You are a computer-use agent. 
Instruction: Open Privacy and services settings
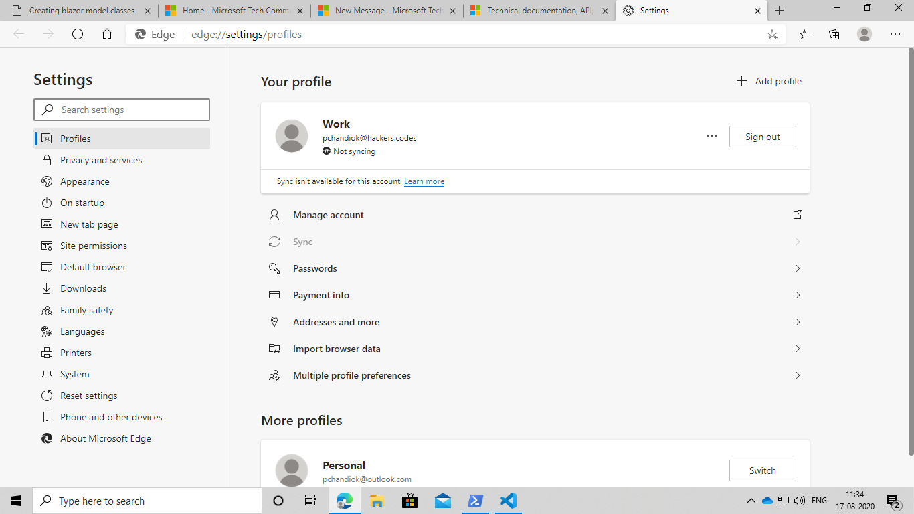click(x=122, y=160)
